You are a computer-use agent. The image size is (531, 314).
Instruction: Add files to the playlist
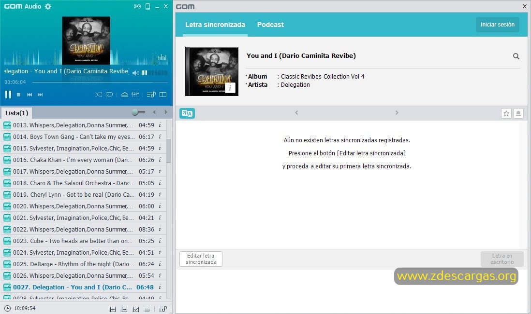click(112, 309)
